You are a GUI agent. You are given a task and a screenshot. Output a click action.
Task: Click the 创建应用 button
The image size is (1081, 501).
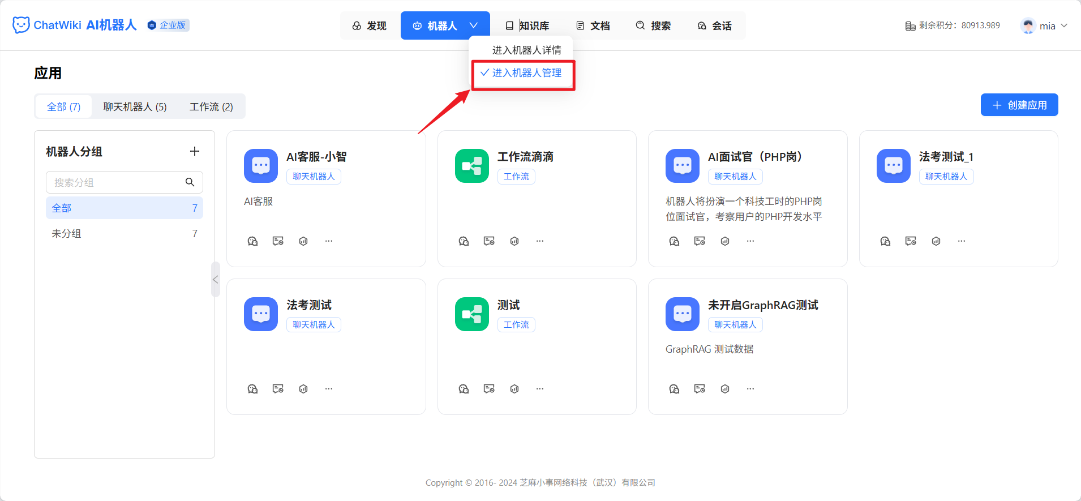1019,105
